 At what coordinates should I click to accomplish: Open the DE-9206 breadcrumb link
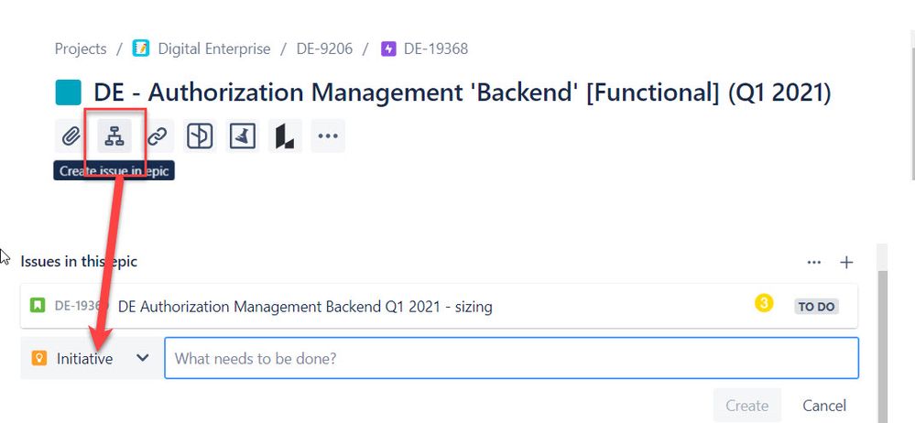[324, 49]
